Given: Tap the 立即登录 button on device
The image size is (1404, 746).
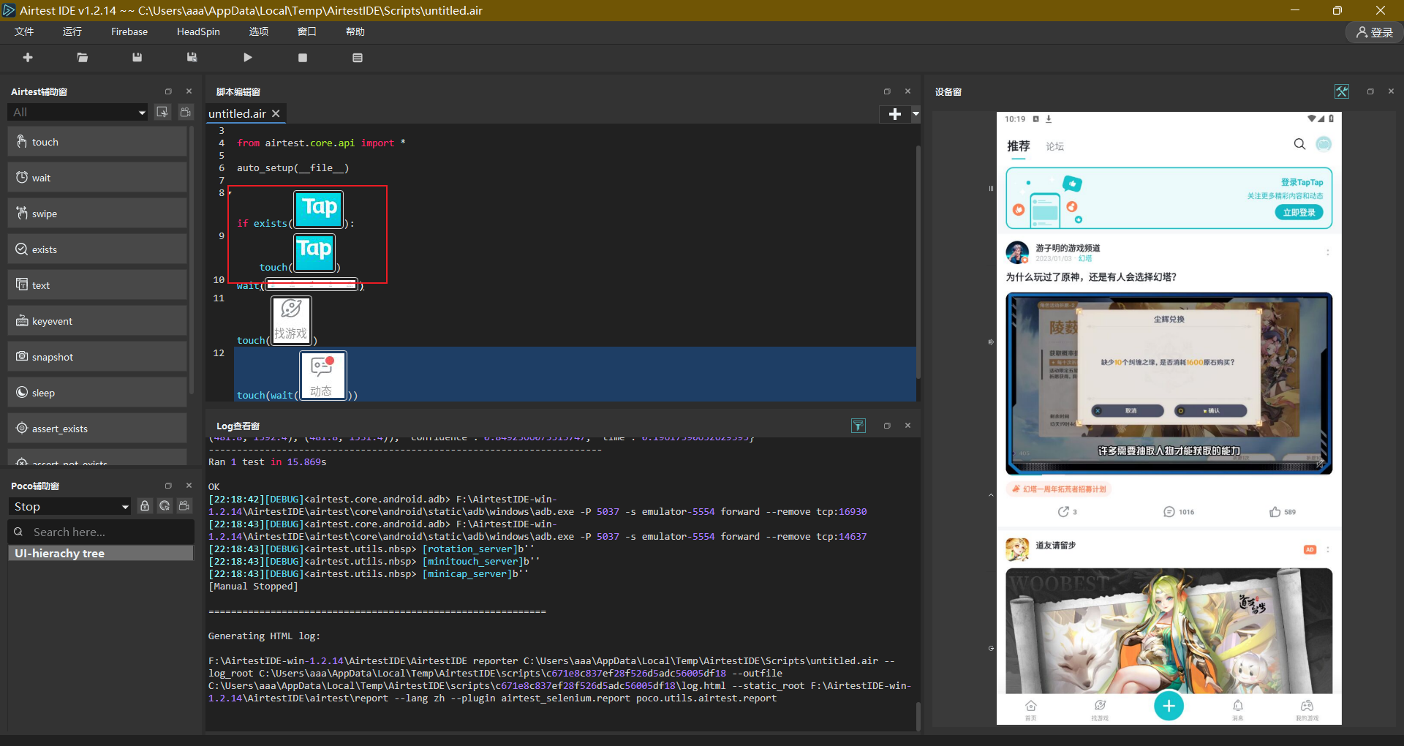Looking at the screenshot, I should click(1299, 212).
